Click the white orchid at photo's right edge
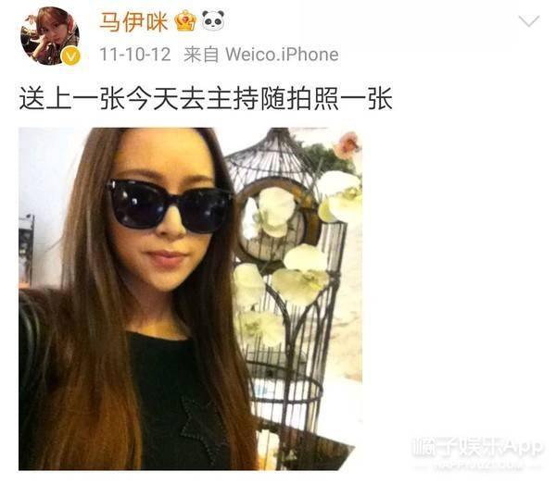 (x=340, y=196)
